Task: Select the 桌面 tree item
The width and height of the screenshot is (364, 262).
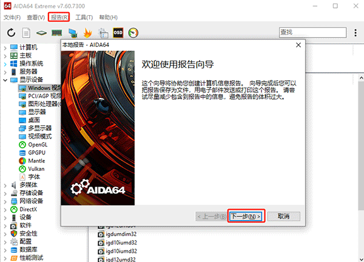Action: tap(34, 120)
